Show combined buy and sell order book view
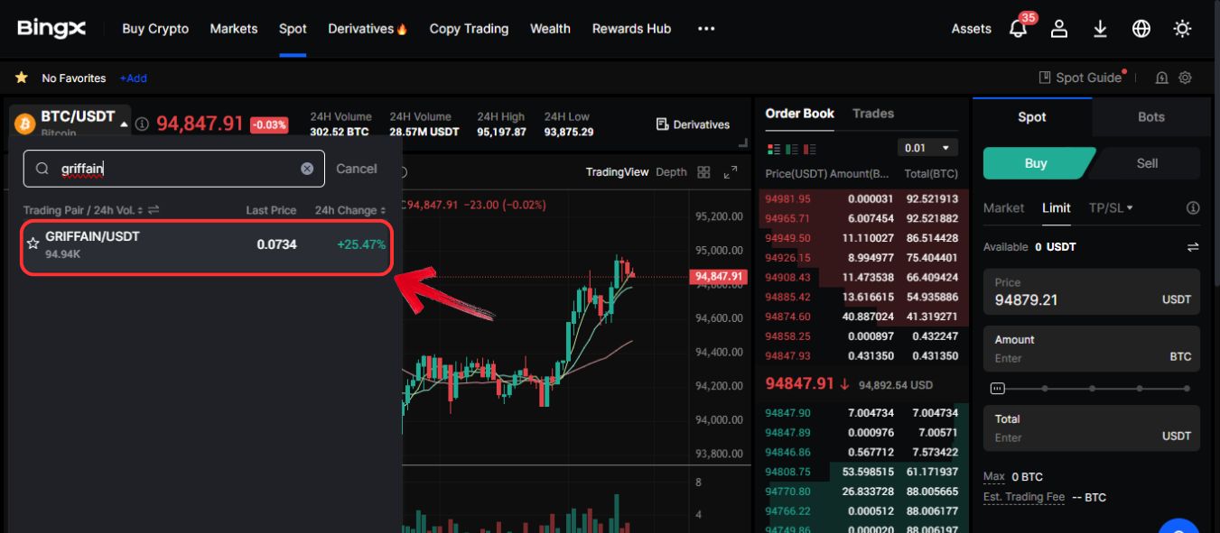This screenshot has height=533, width=1220. tap(773, 149)
